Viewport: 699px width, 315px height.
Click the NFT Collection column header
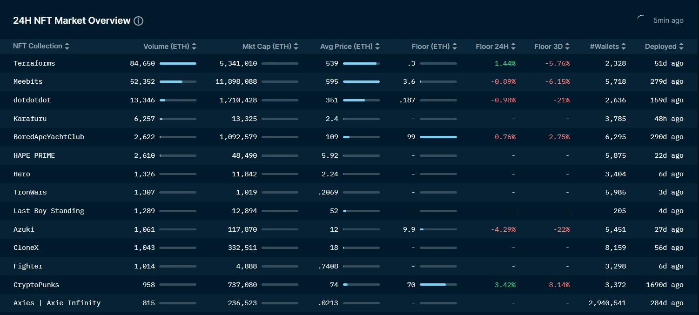click(x=38, y=46)
